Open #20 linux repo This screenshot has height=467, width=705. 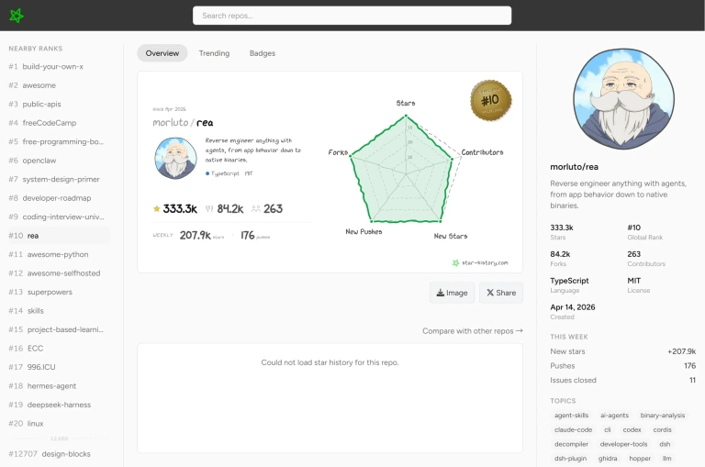(x=59, y=423)
